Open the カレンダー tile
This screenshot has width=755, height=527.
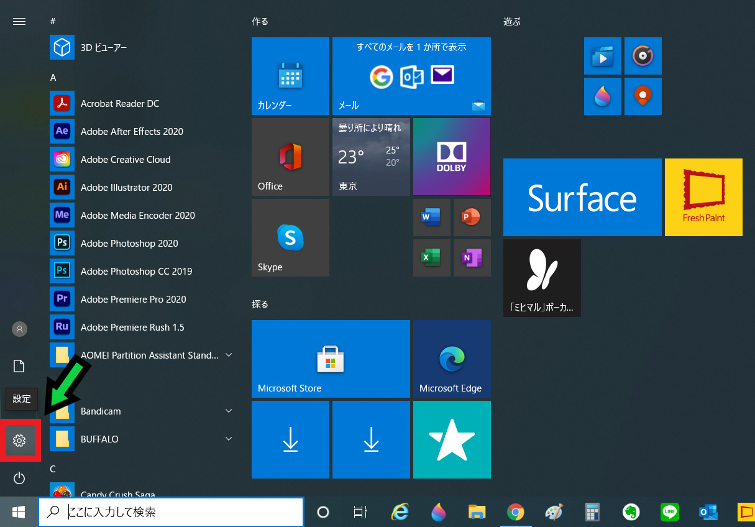[x=290, y=76]
